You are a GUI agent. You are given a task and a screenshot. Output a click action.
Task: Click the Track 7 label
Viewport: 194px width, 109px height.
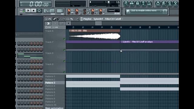[x=49, y=42]
